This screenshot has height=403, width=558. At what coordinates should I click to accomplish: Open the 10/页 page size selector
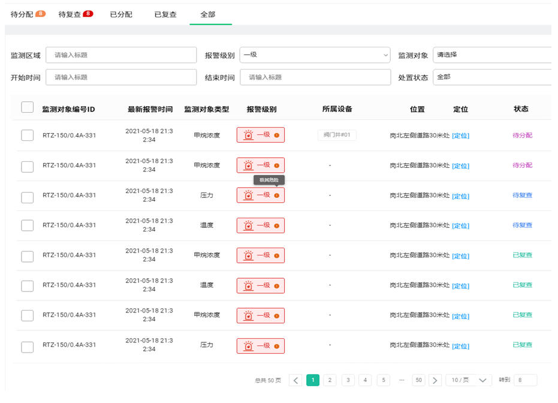[469, 380]
